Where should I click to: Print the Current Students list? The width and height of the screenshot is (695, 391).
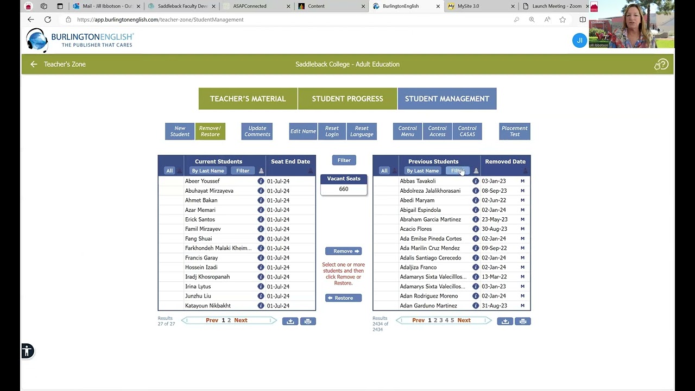tap(308, 321)
